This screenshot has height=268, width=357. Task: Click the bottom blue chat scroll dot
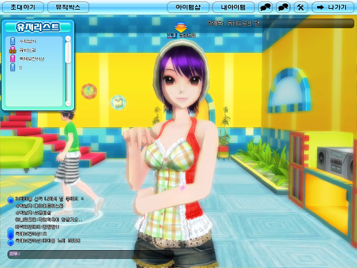point(10,243)
